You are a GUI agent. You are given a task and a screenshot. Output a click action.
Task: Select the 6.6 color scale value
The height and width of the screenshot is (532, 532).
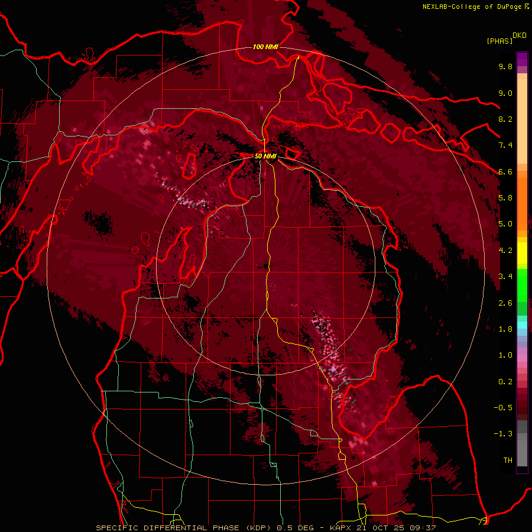pyautogui.click(x=505, y=171)
